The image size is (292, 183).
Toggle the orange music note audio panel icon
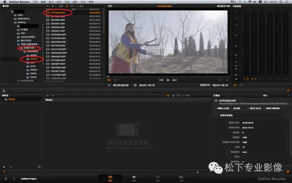point(288,91)
